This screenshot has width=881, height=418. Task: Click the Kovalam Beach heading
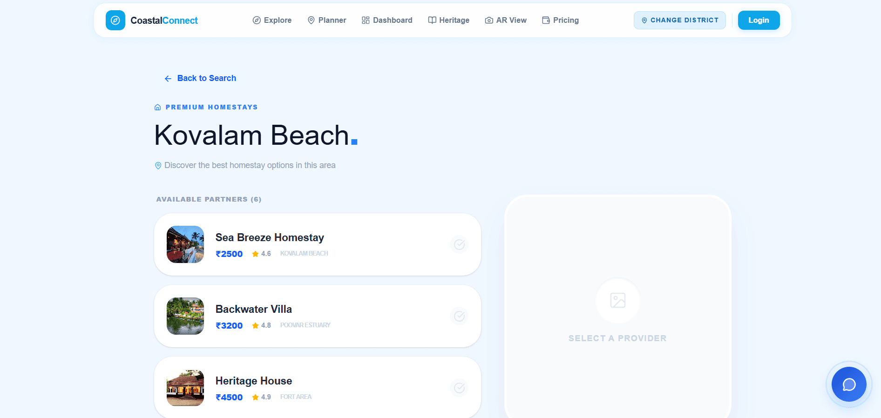coord(256,135)
